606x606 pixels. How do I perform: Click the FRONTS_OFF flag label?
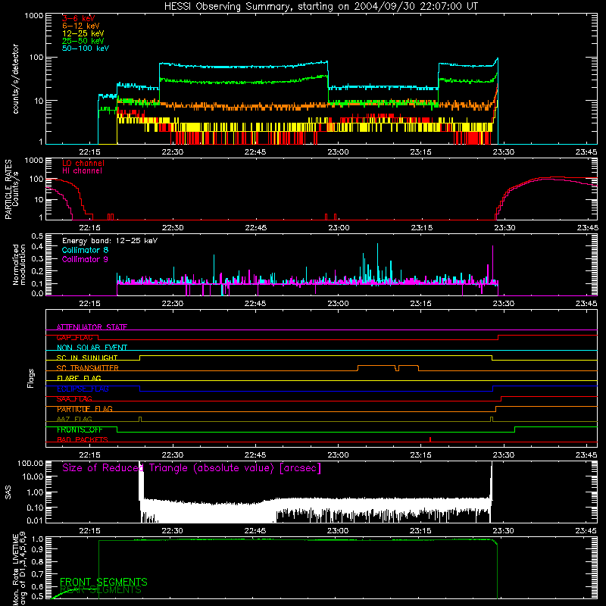coord(80,430)
